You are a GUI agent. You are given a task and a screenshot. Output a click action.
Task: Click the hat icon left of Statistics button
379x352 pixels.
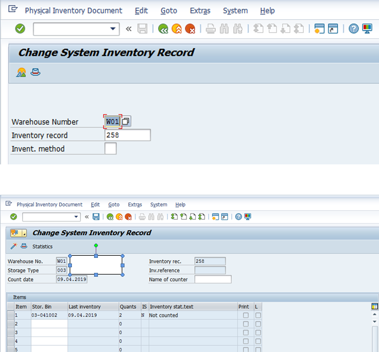(x=24, y=246)
